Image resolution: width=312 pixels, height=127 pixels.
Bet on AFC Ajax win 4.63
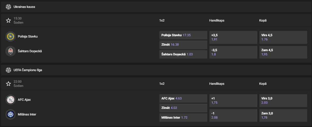183,98
